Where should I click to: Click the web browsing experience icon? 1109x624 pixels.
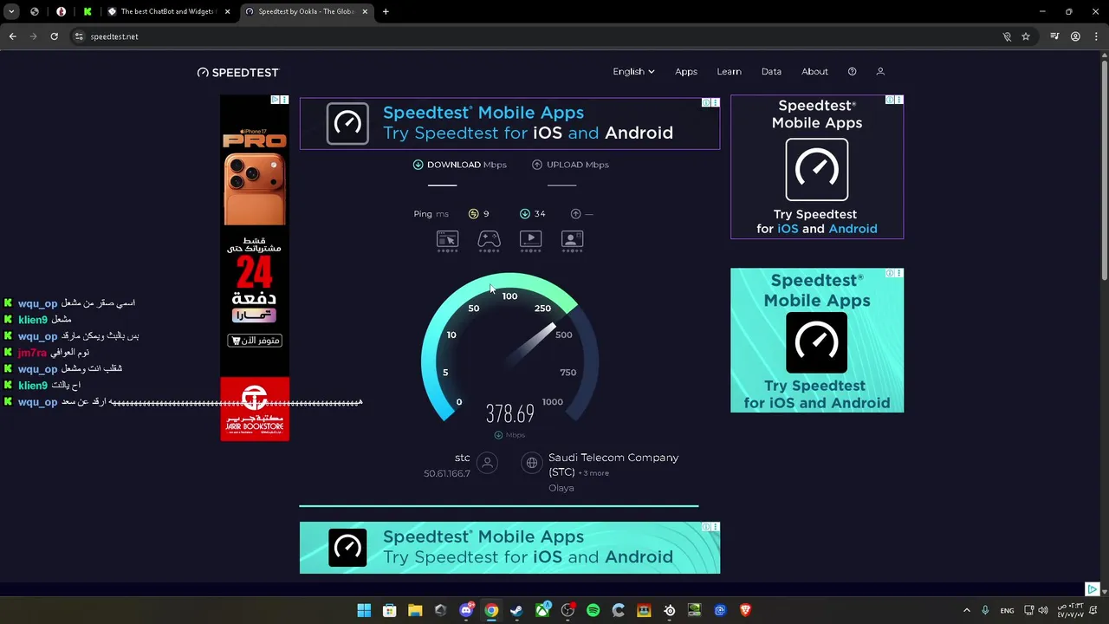point(447,239)
